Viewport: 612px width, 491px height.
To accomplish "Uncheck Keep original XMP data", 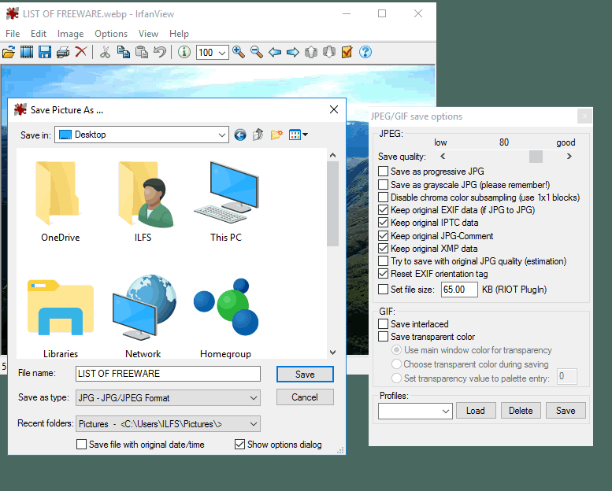I will point(384,249).
